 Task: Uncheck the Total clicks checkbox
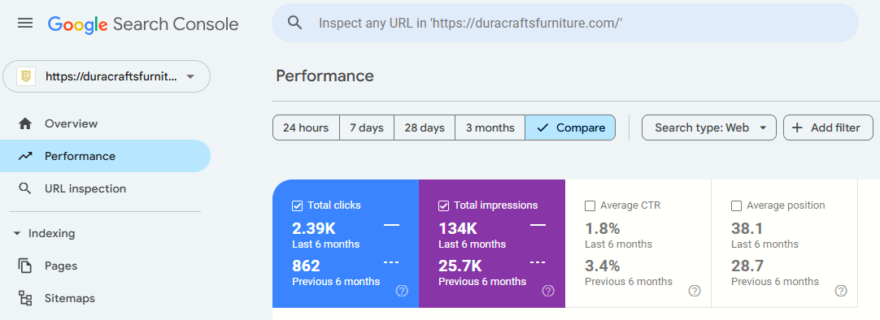[x=298, y=205]
